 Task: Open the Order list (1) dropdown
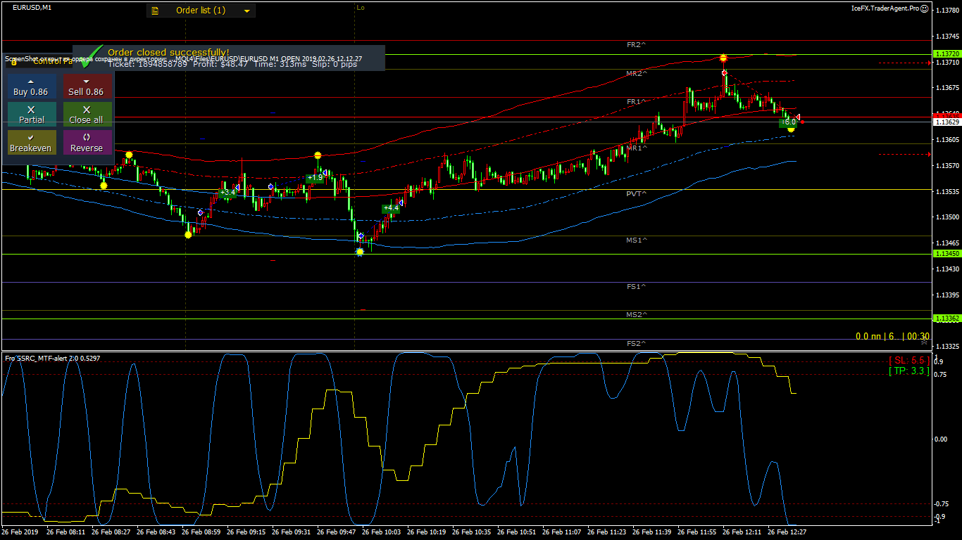(x=201, y=11)
